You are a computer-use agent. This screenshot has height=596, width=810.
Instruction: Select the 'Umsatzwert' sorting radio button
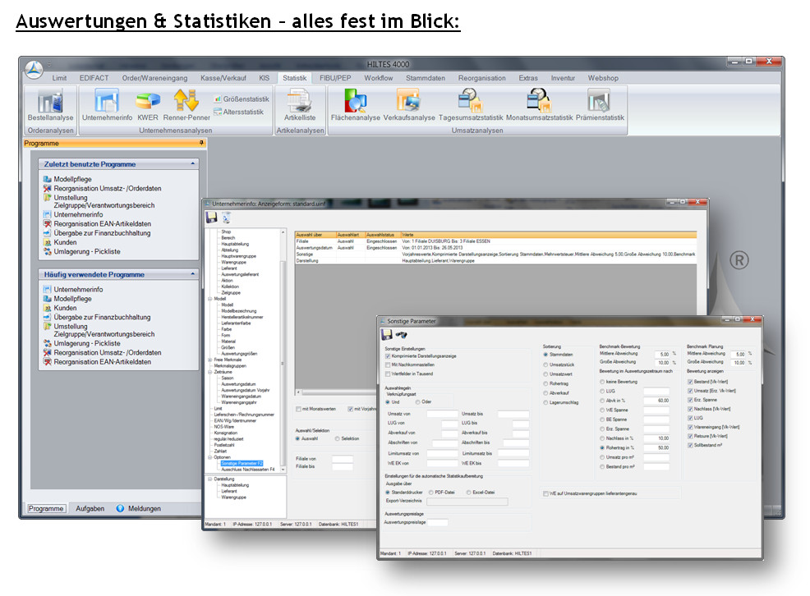(x=545, y=373)
